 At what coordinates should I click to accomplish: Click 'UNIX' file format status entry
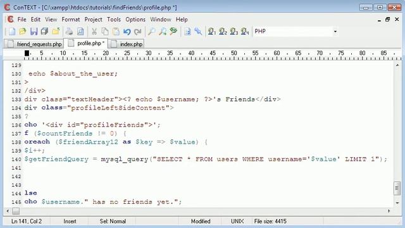point(237,221)
